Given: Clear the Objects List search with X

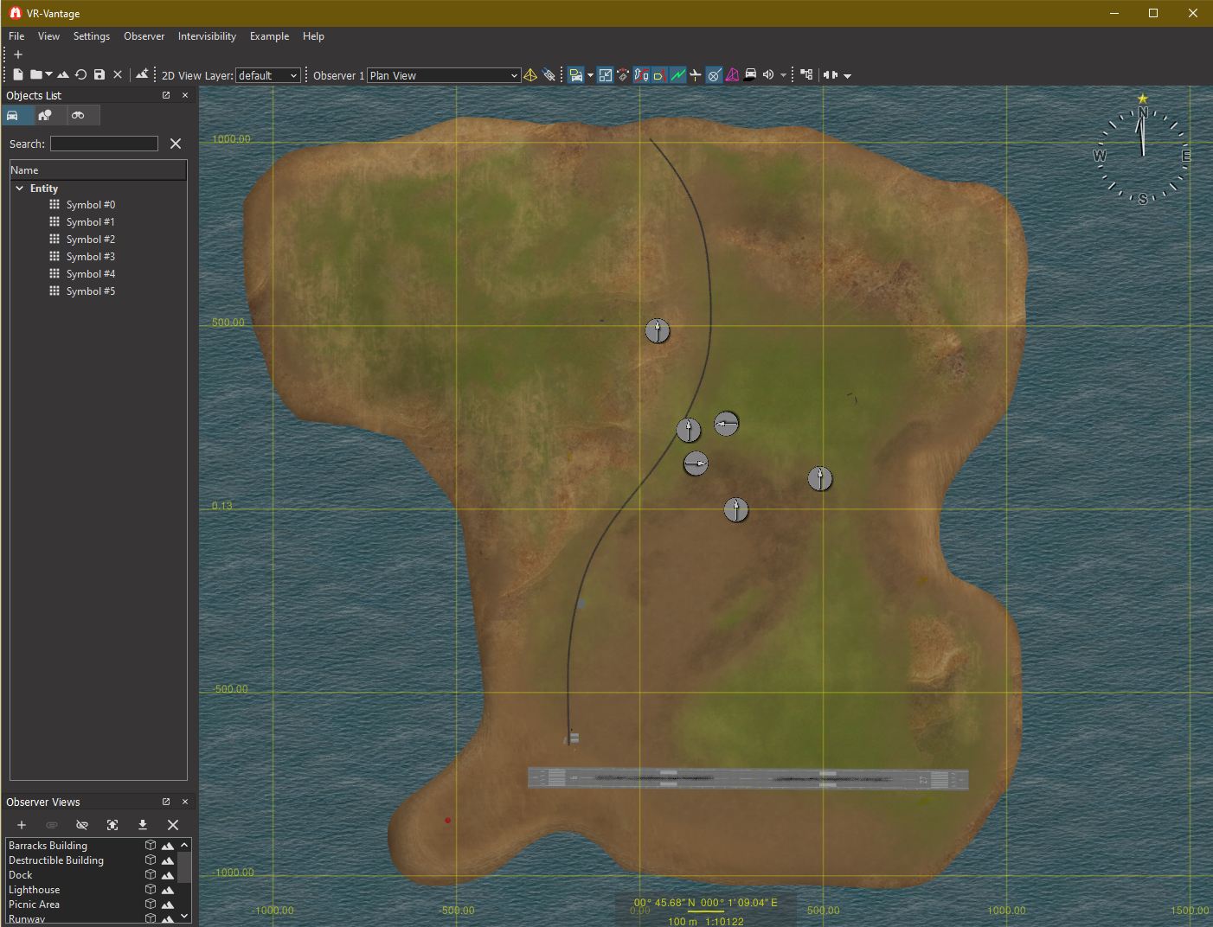Looking at the screenshot, I should click(x=176, y=144).
